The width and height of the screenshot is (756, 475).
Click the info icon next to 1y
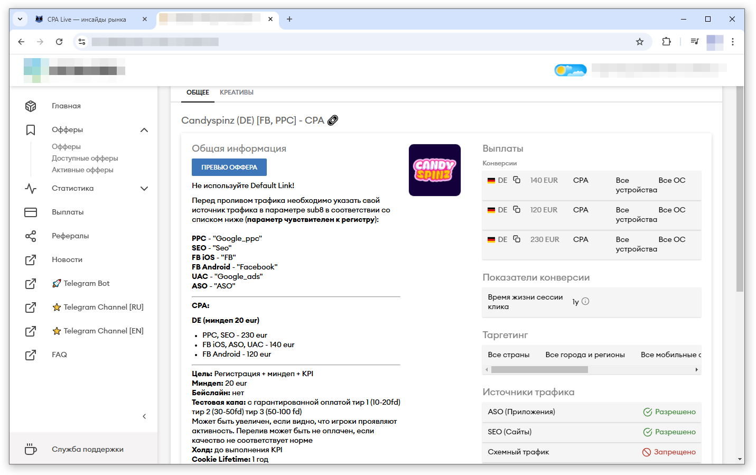coord(585,302)
